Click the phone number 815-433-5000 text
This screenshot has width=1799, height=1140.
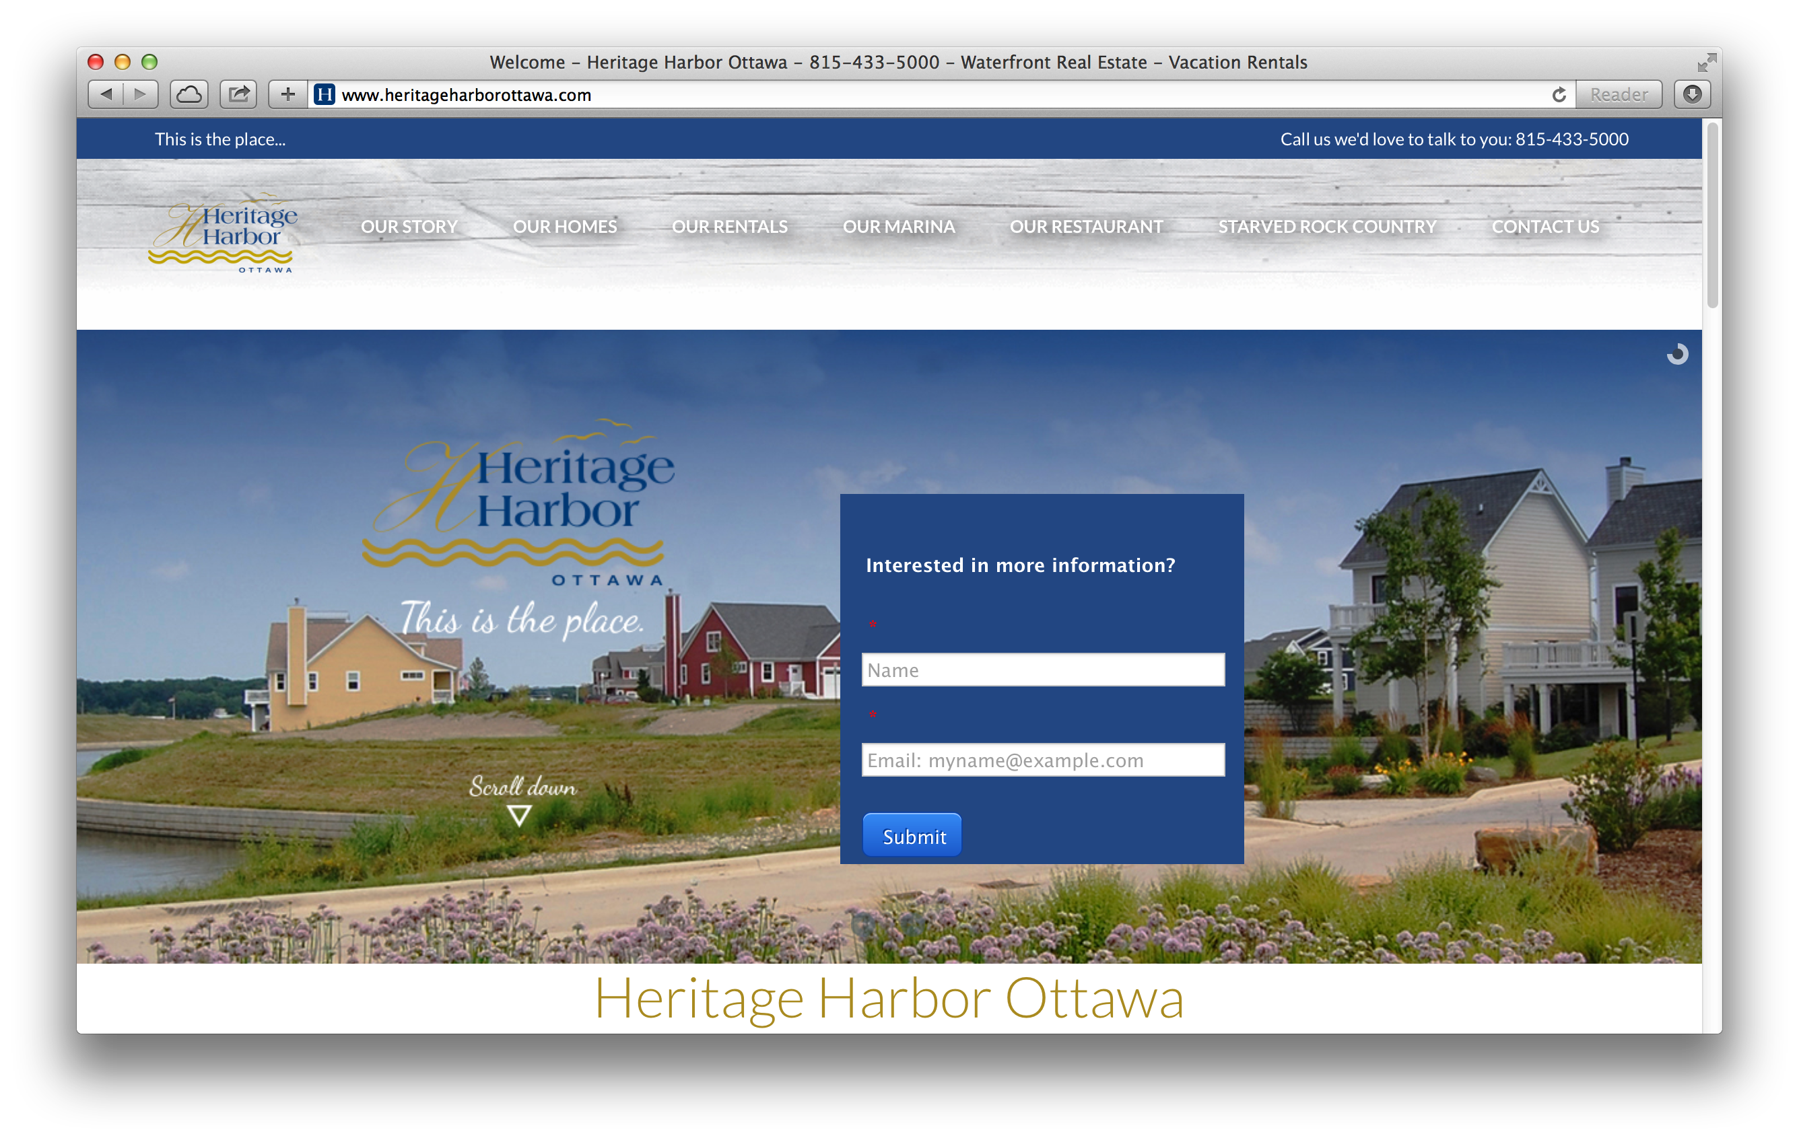click(1572, 139)
